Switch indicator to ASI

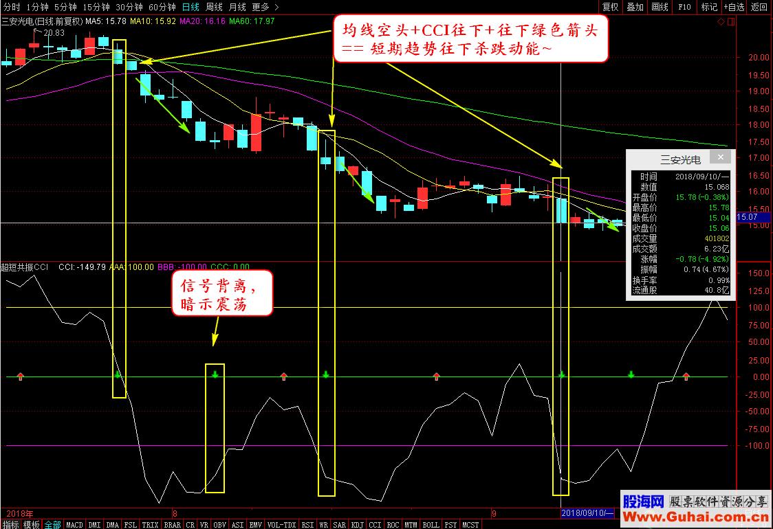point(238,525)
